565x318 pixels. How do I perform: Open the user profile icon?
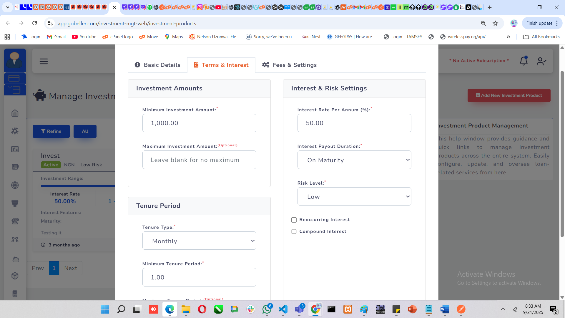[x=541, y=61]
